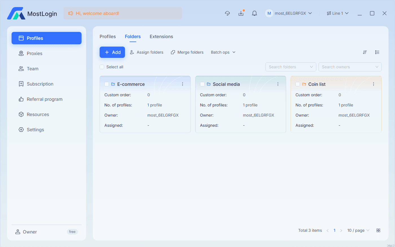Image resolution: width=395 pixels, height=247 pixels.
Task: Expand the Batch ops dropdown
Action: click(x=223, y=52)
